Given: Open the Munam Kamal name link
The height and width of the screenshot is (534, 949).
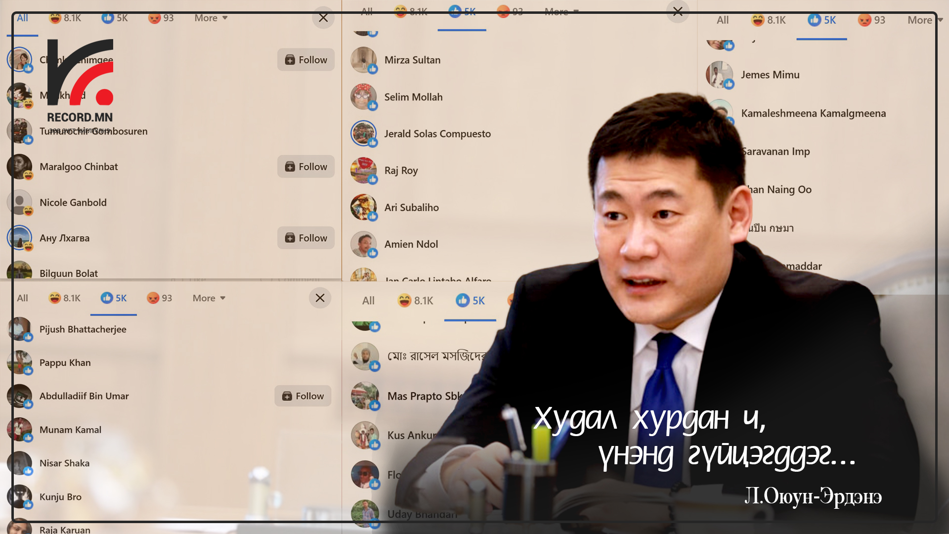Looking at the screenshot, I should click(71, 430).
